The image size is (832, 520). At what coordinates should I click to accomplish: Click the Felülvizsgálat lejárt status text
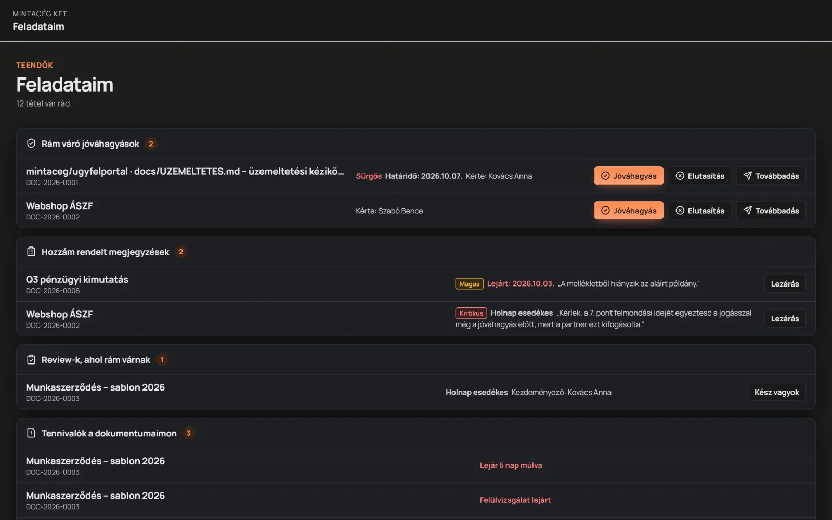(515, 500)
